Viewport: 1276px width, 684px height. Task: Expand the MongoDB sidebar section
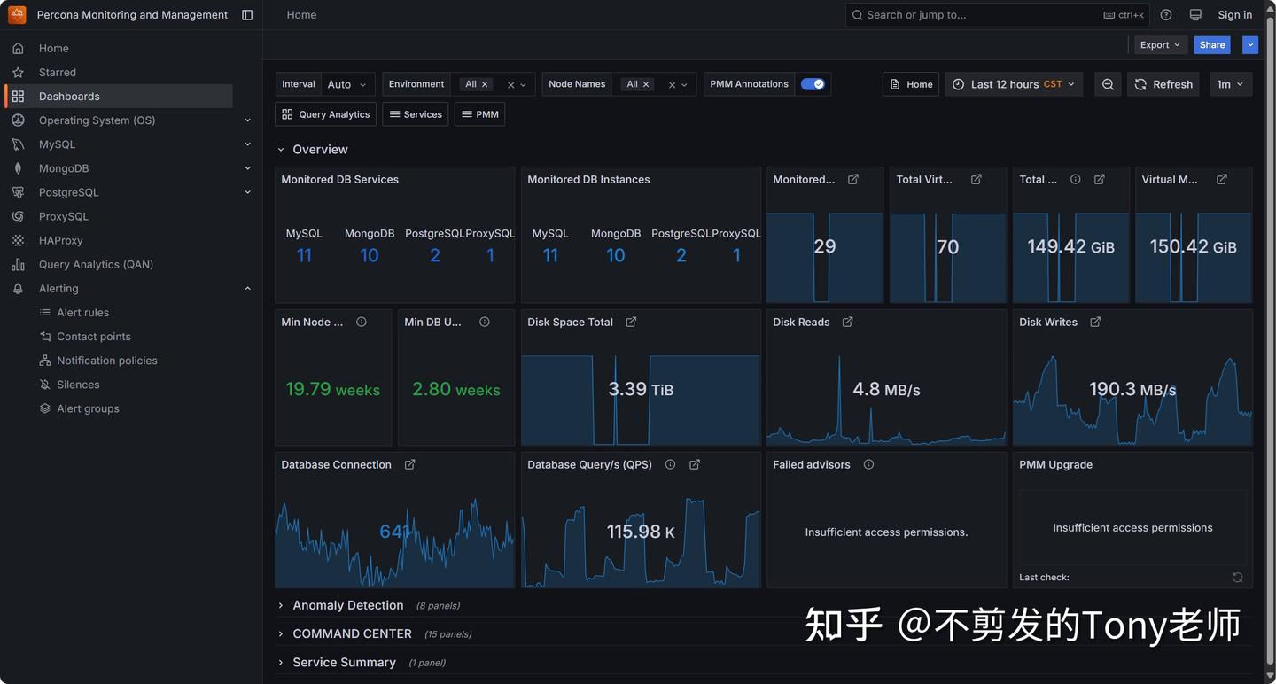(x=247, y=168)
